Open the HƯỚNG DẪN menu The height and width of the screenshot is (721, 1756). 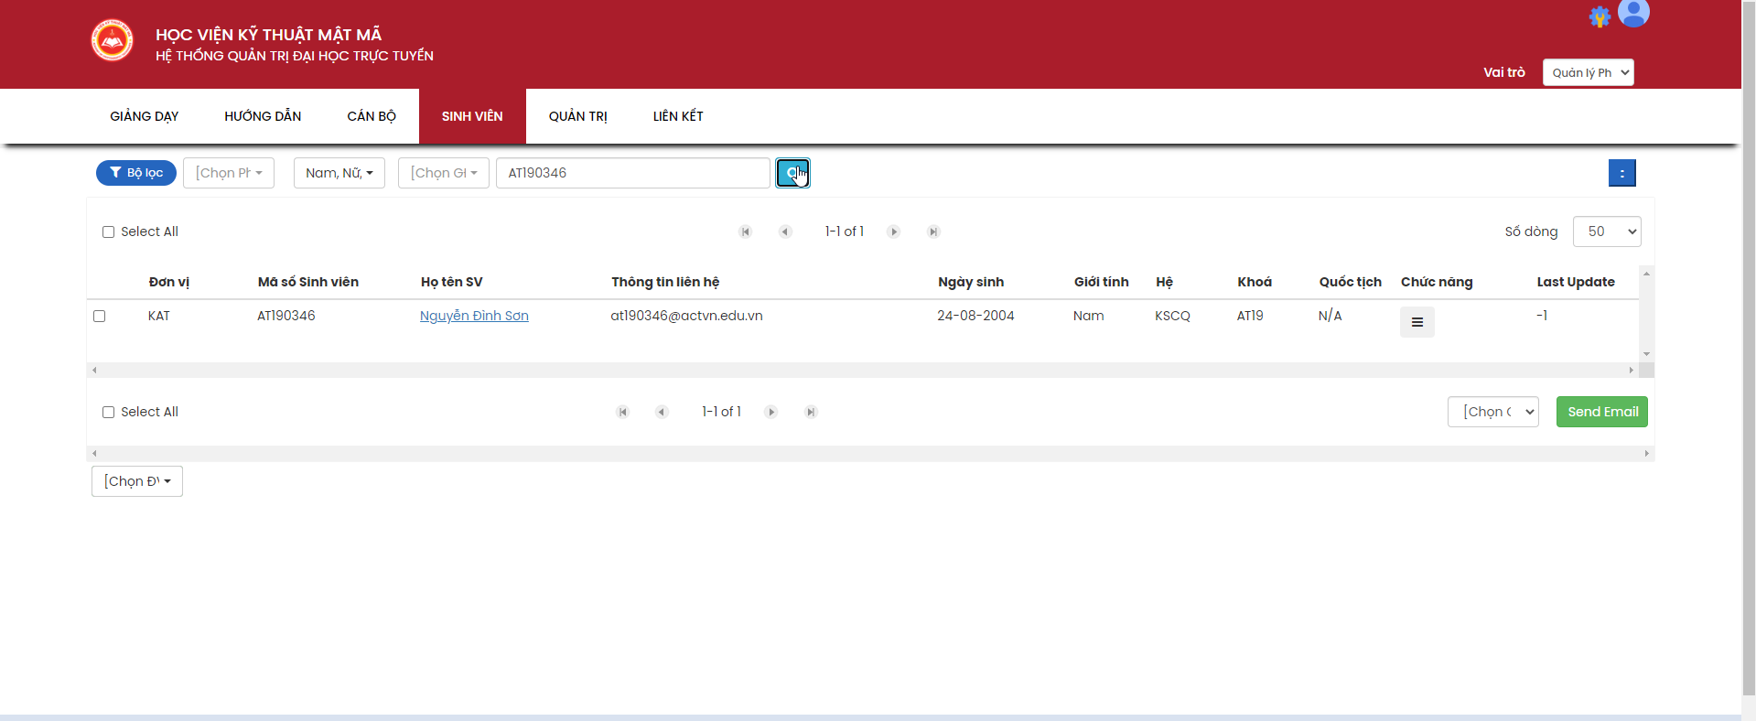(x=263, y=116)
